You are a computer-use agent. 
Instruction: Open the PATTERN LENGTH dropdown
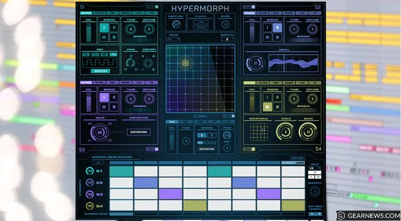tap(315, 214)
